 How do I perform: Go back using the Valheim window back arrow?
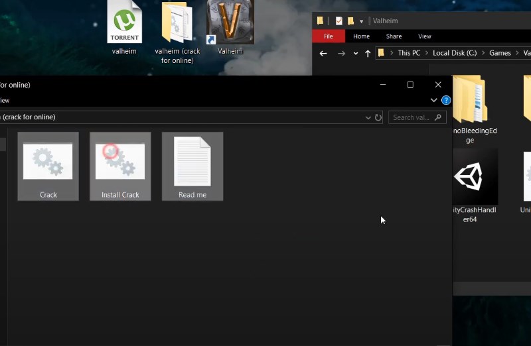323,53
